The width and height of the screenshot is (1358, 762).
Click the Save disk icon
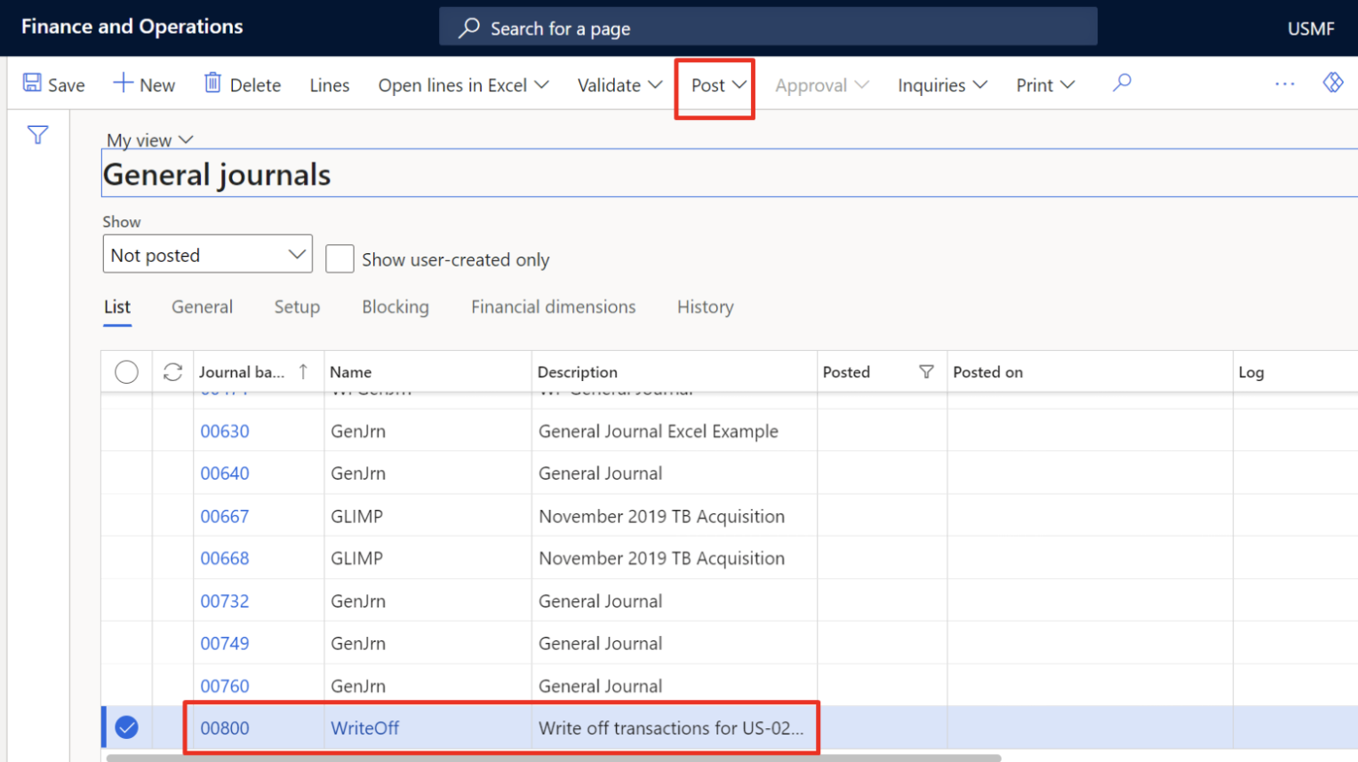(32, 83)
